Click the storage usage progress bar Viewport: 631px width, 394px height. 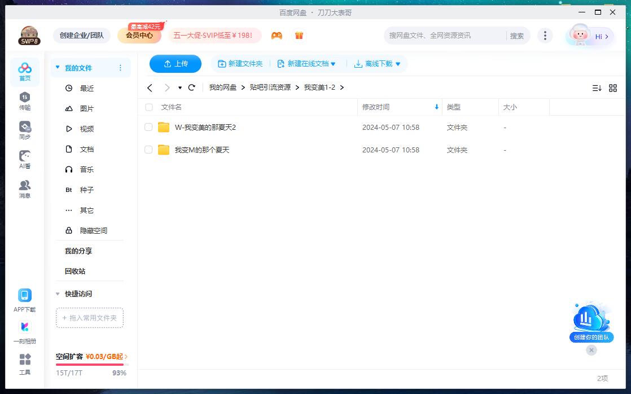tap(89, 365)
